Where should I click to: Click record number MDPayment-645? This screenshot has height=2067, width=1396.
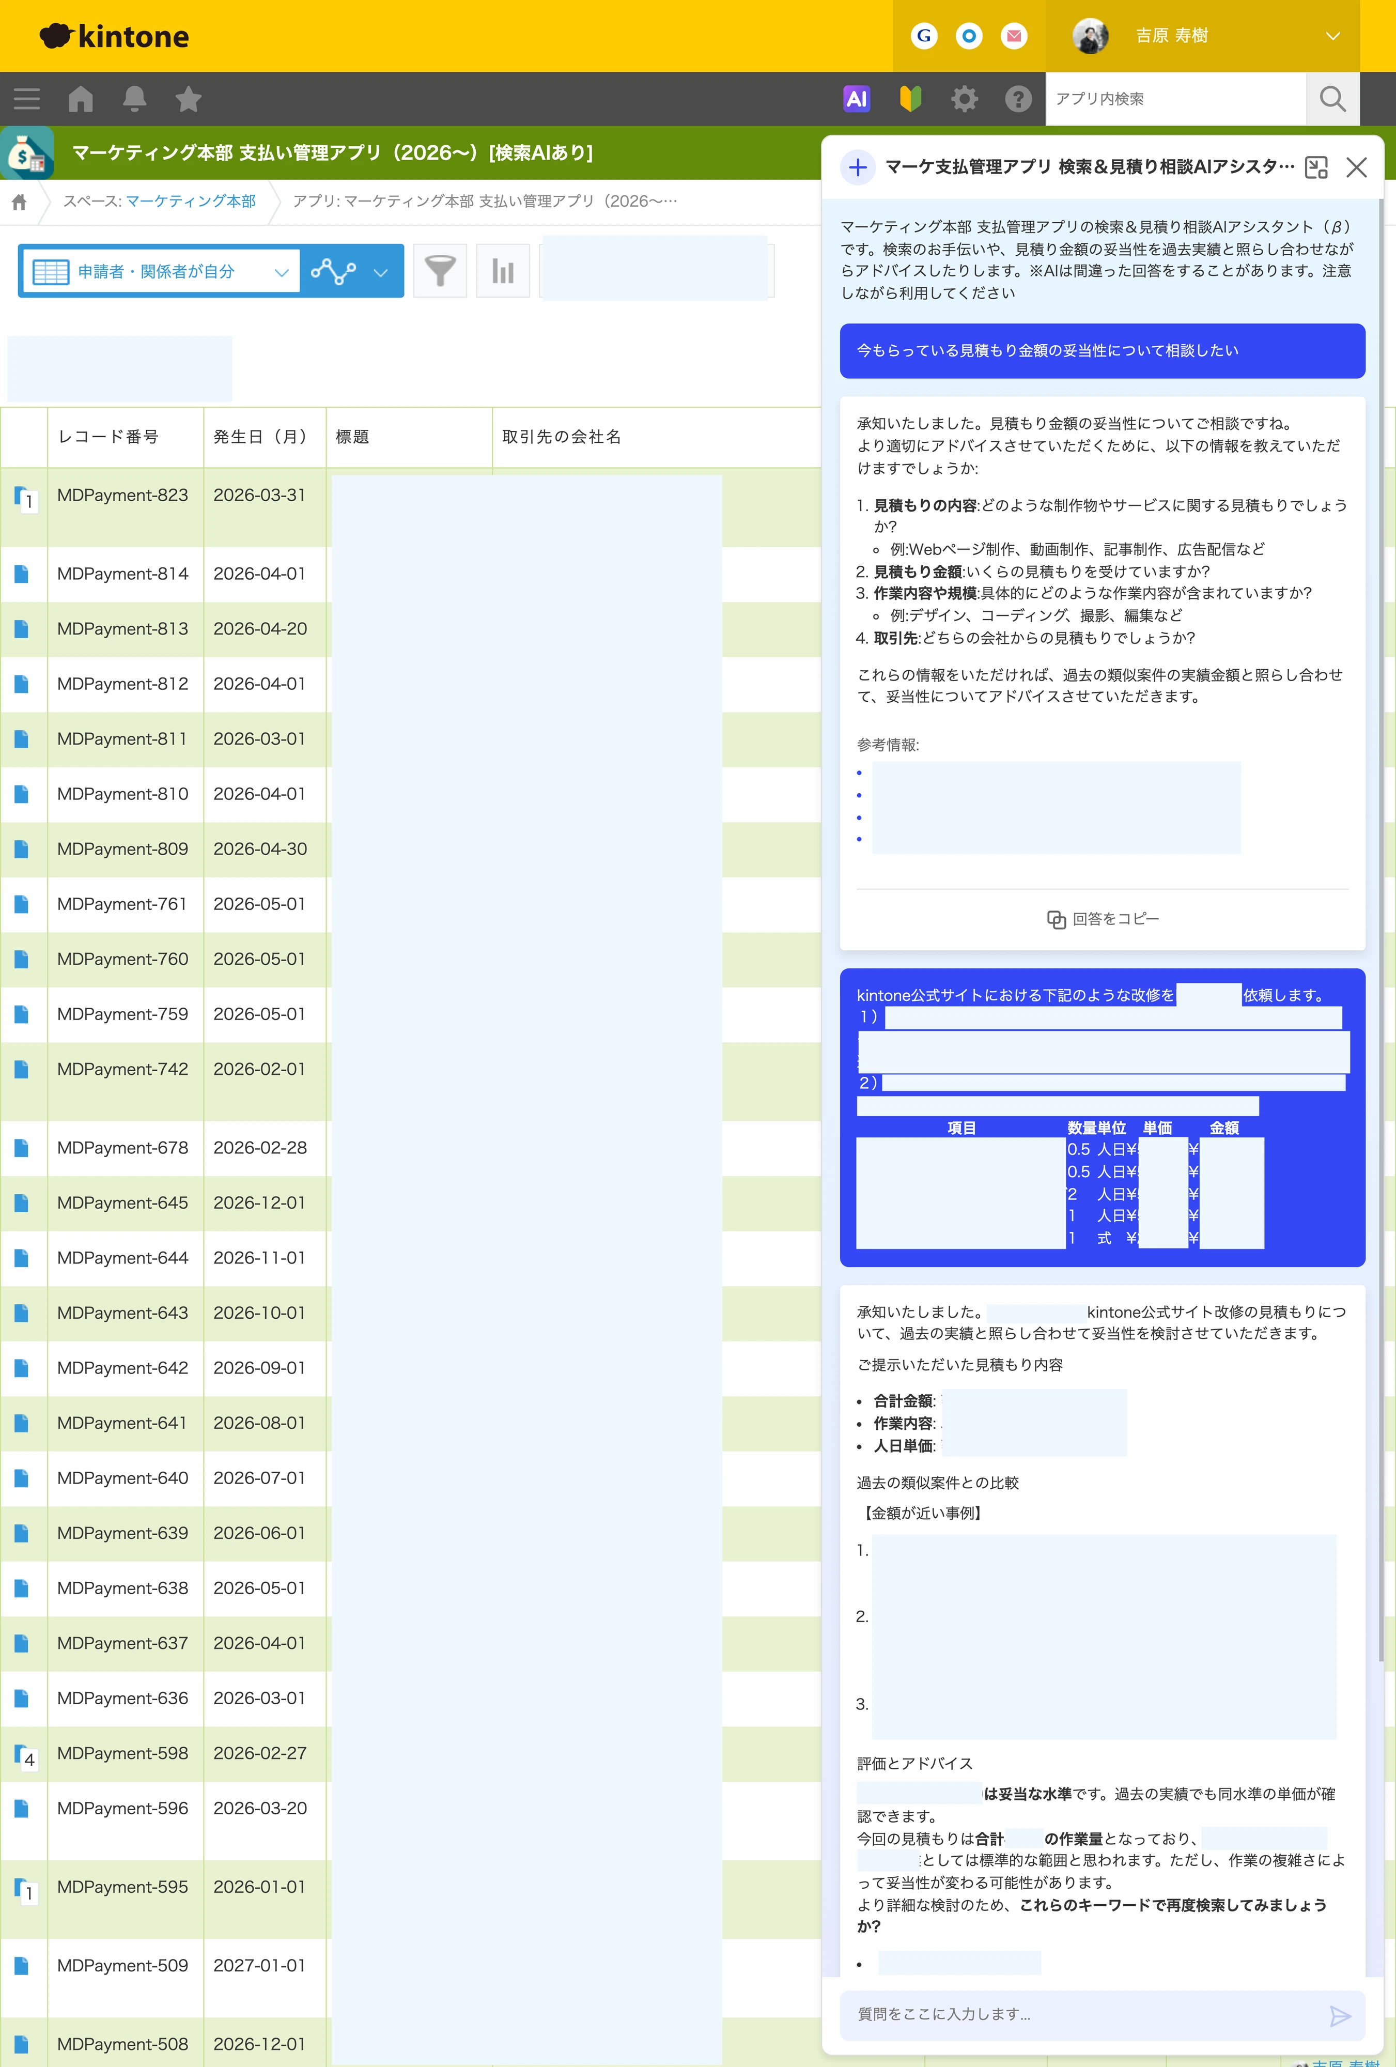(123, 1204)
